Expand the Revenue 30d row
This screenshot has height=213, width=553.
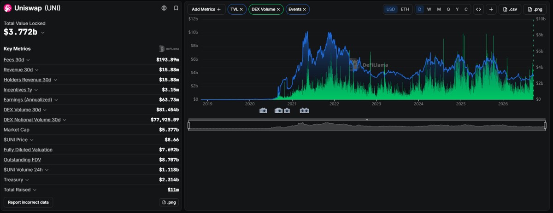(37, 70)
